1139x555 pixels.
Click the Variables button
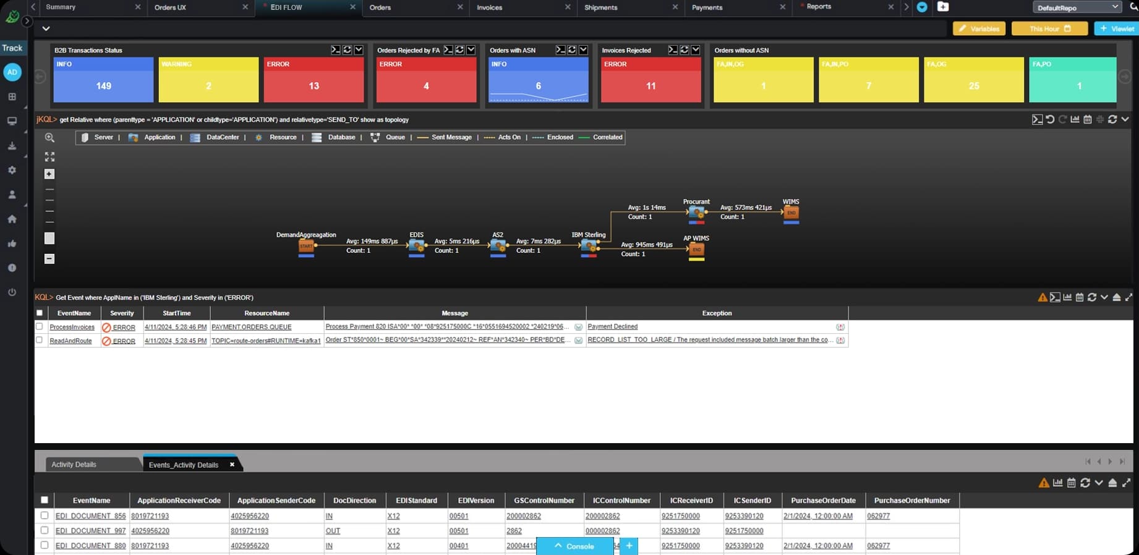tap(979, 28)
